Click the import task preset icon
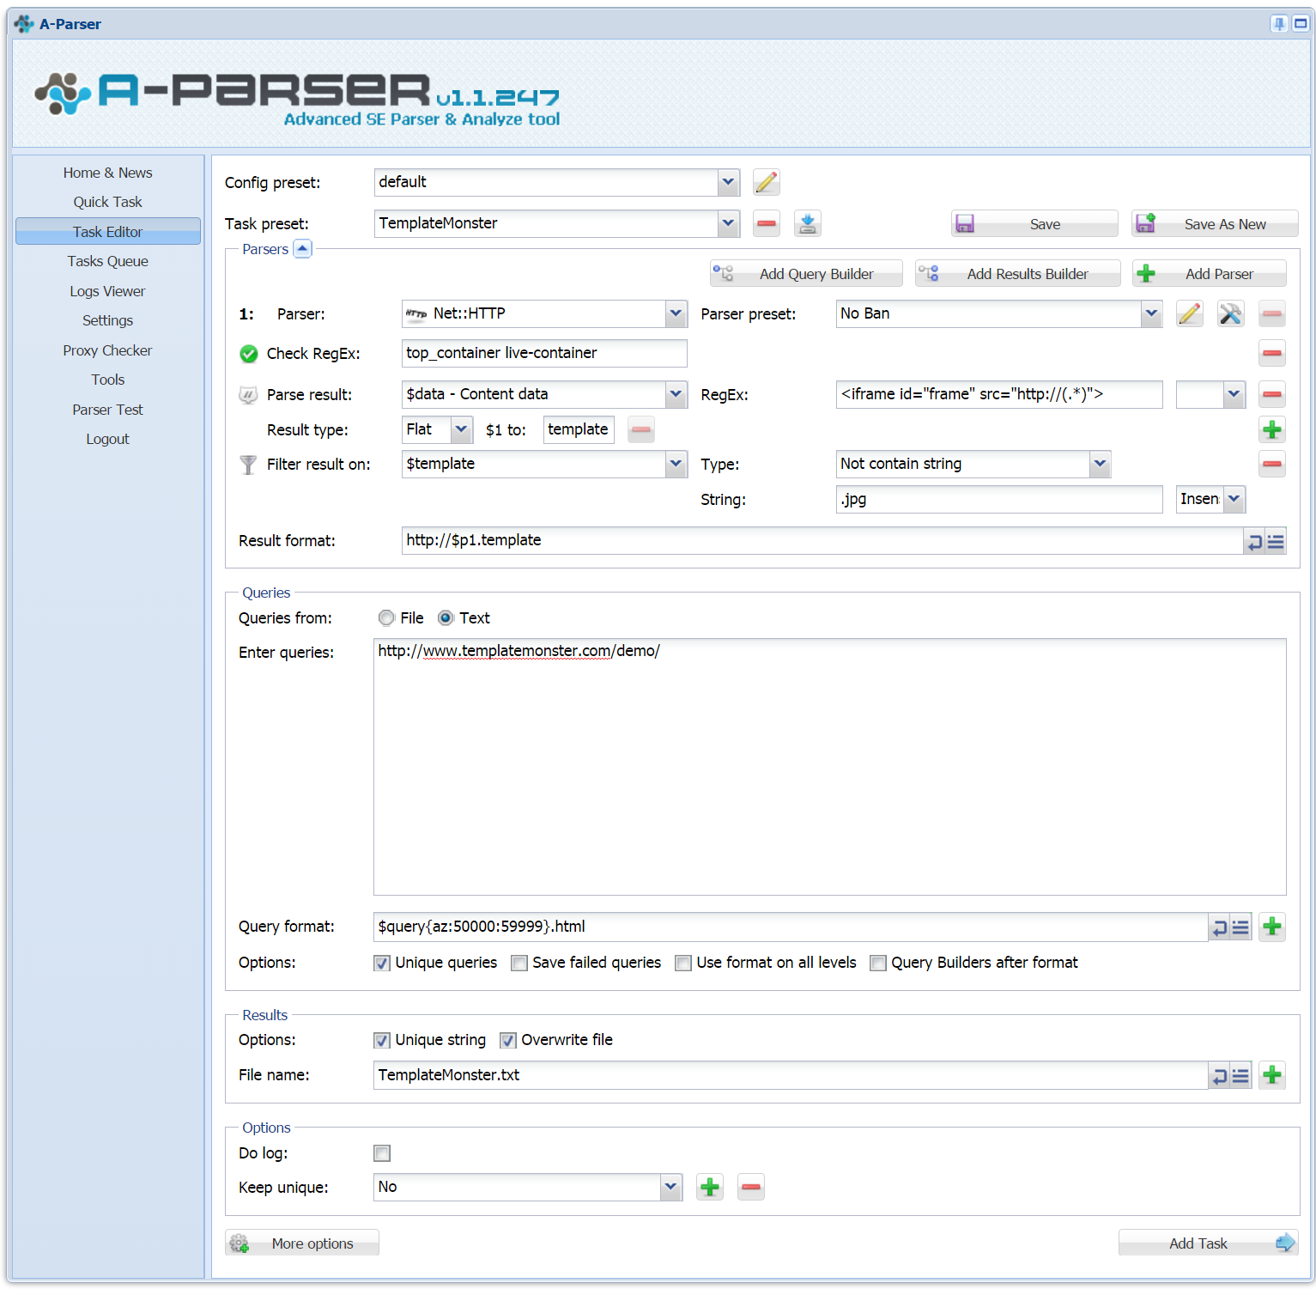1316x1295 pixels. tap(807, 223)
